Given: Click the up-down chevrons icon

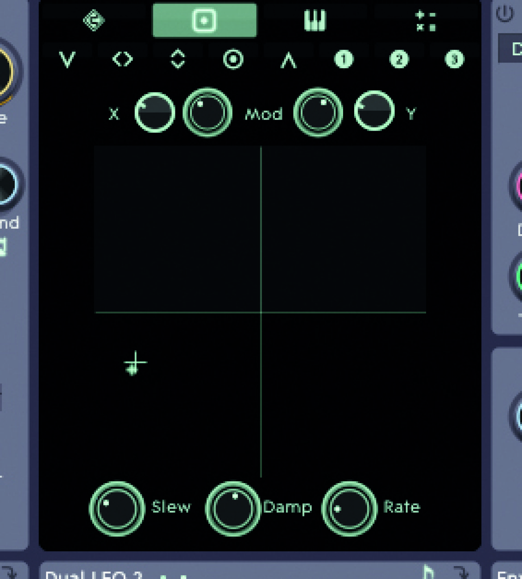Looking at the screenshot, I should [178, 59].
